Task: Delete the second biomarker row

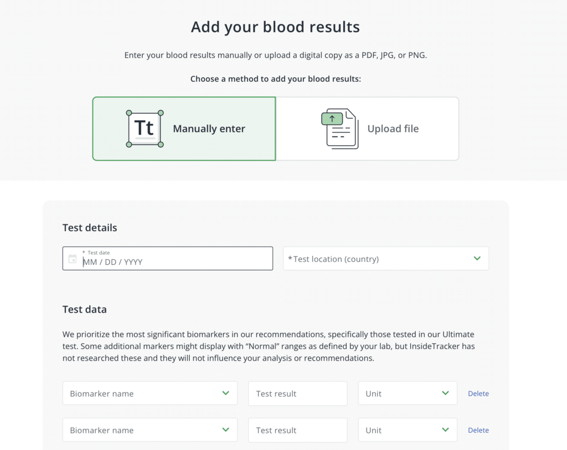Action: 478,430
